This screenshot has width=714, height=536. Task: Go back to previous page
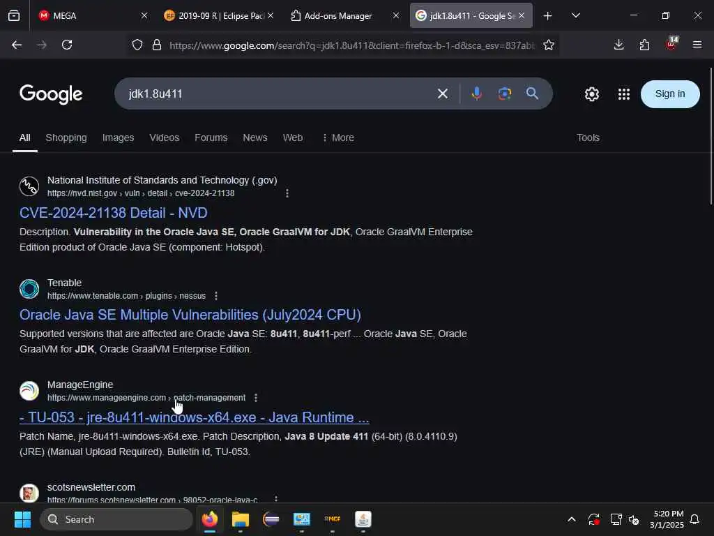pyautogui.click(x=17, y=45)
